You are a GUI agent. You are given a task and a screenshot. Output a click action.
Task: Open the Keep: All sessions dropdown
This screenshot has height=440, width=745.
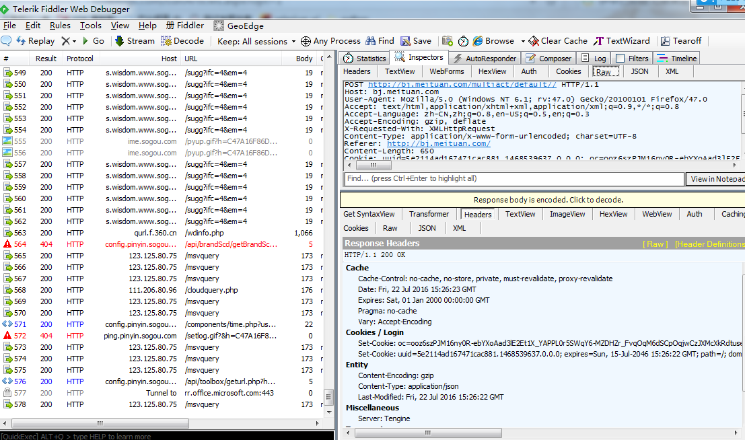[x=256, y=41]
